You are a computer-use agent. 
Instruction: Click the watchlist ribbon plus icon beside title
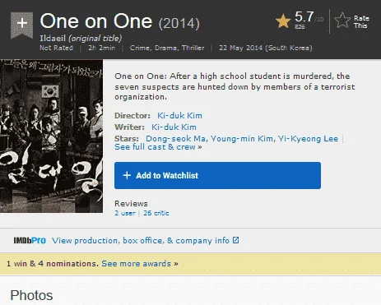click(x=21, y=24)
